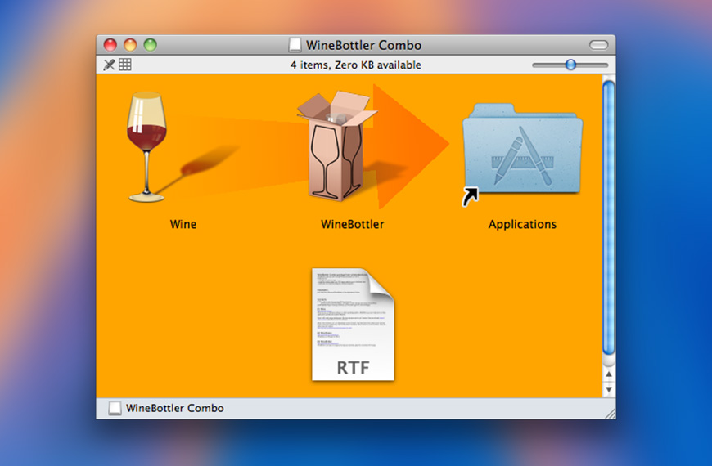Screen dimensions: 712x466
Task: Zoom the window with the green button
Action: [151, 45]
